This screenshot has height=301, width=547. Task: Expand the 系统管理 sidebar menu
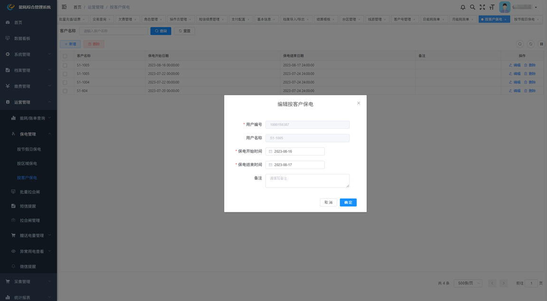coord(28,55)
